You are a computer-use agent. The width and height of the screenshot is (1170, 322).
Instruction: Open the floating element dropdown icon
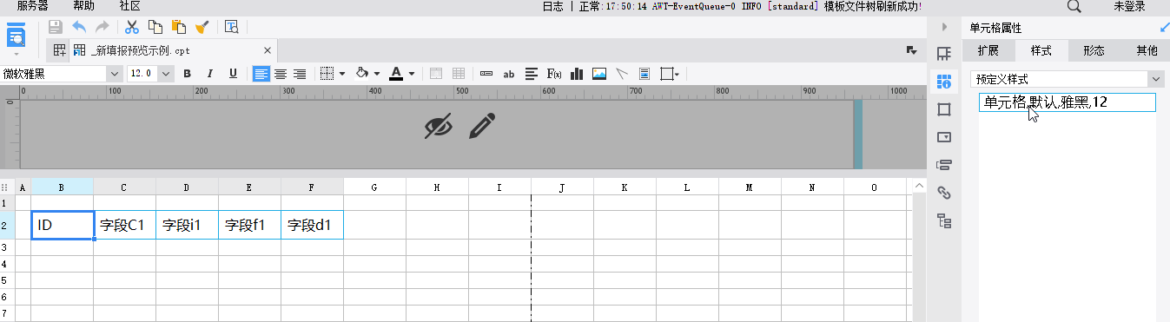670,74
